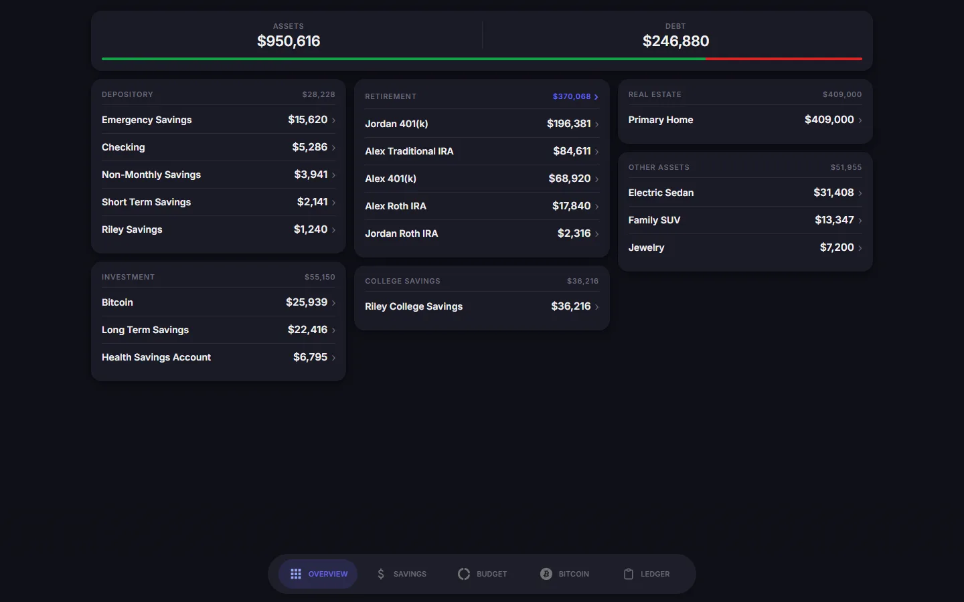Open the Alex Traditional IRA account
964x602 pixels.
pyautogui.click(x=482, y=151)
